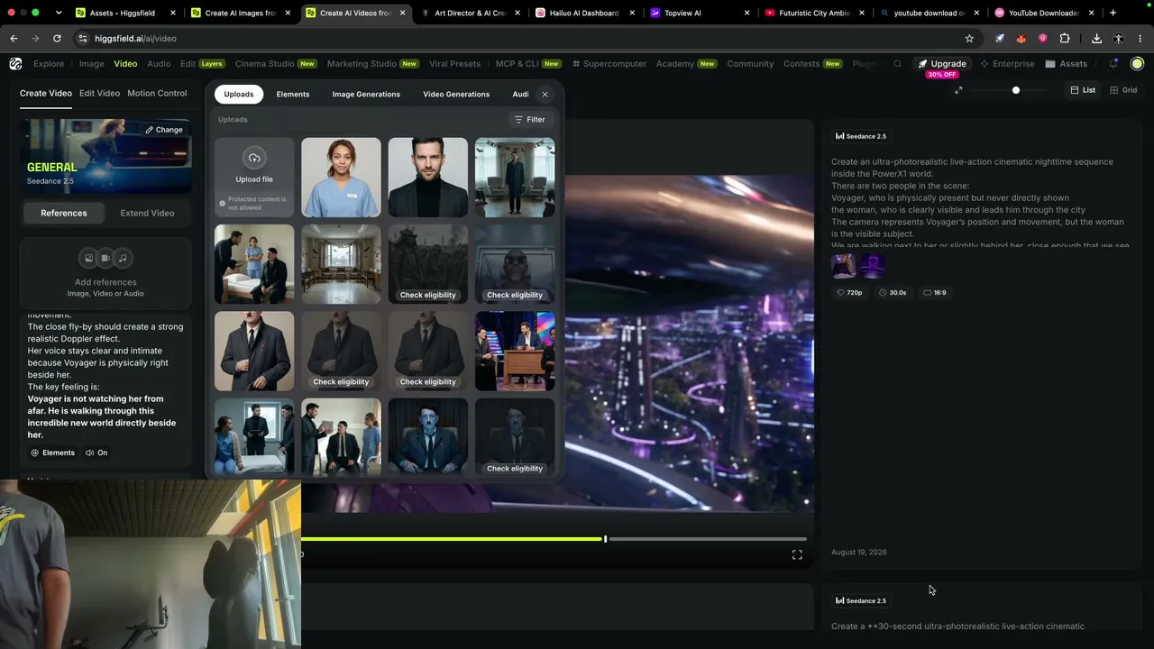Click the 16:9 aspect ratio tag
This screenshot has width=1154, height=649.
click(x=934, y=292)
